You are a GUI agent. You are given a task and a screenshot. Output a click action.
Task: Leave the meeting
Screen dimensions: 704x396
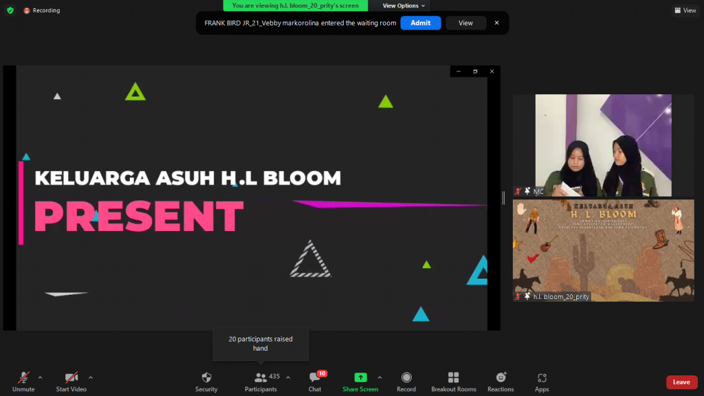tap(681, 382)
